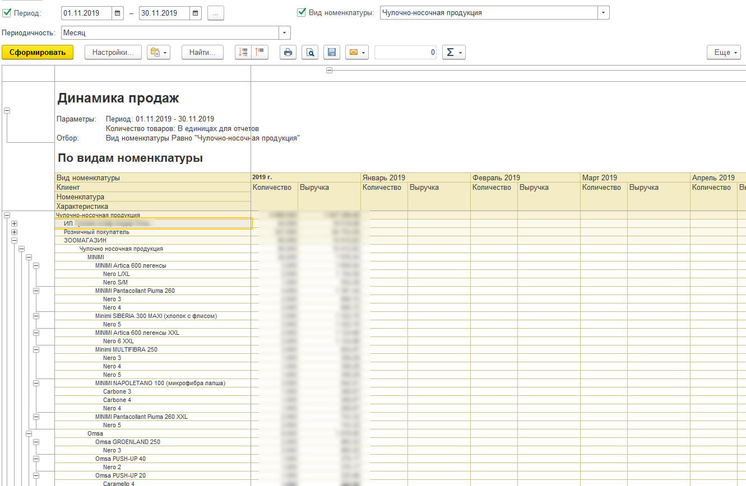
Task: Open print preview with magnifier icon
Action: pos(309,53)
